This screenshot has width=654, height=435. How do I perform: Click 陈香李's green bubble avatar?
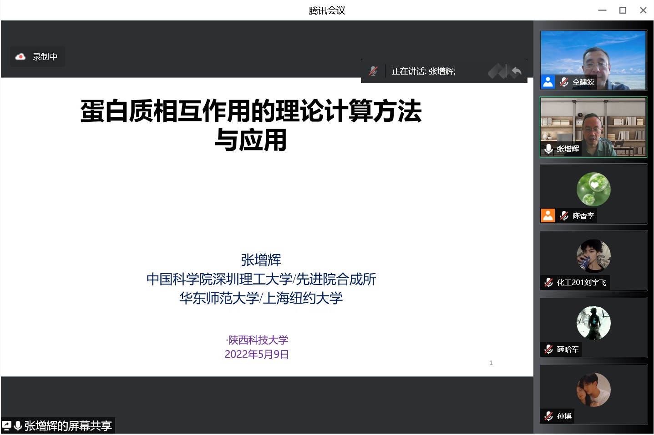[593, 189]
